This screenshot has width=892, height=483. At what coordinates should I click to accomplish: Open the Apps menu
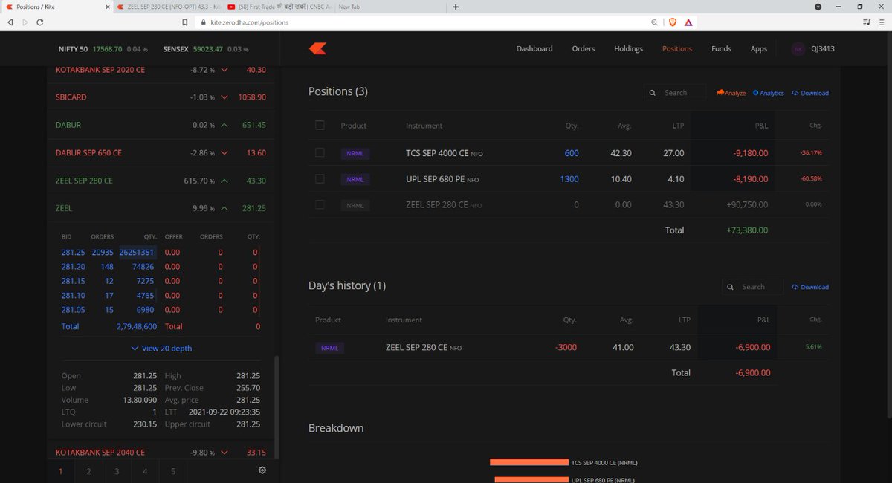[x=758, y=48]
